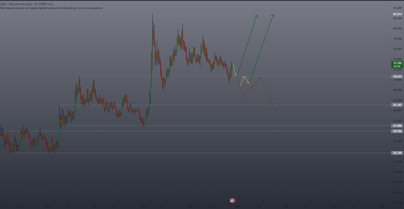Select the left green upward arrow tip
The height and width of the screenshot is (209, 404).
pos(257,16)
